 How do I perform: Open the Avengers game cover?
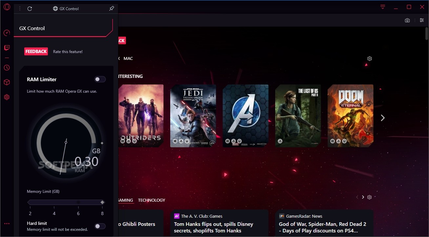246,116
